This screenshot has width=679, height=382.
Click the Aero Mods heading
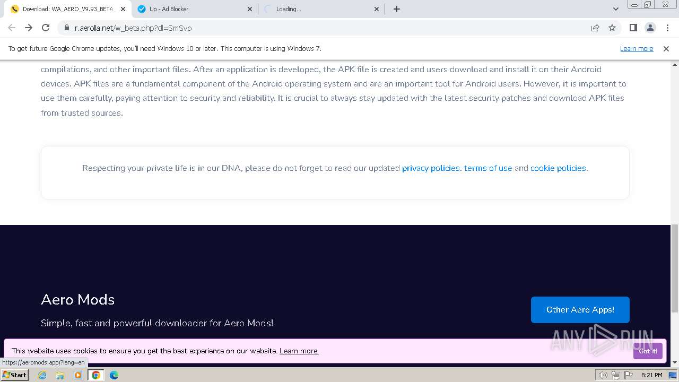click(78, 300)
